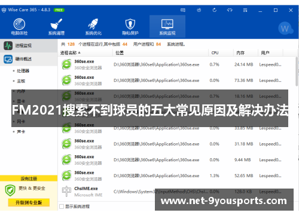299x216 pixels.
Task: Select Process Monitor (进程监视) in sidebar
Action: 29,45
